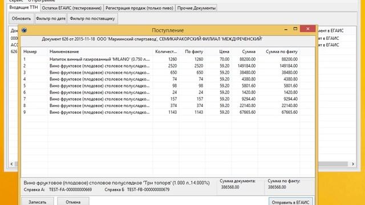The width and height of the screenshot is (365, 205).
Task: Click quantity 1143 in Количество column
Action: coord(172,112)
